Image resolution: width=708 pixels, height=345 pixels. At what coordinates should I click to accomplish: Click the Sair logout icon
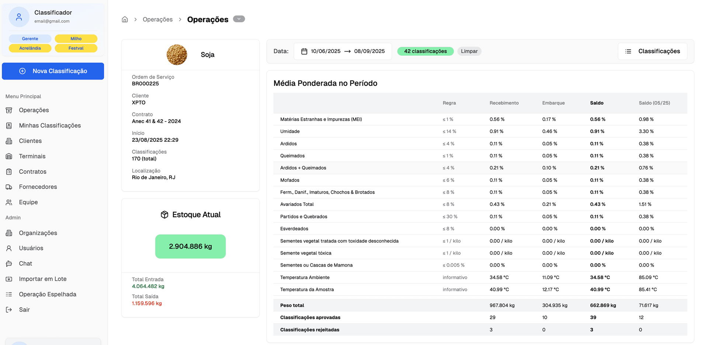(9, 310)
